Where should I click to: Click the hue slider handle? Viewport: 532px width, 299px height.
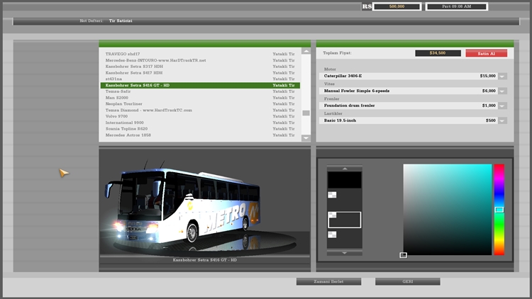click(499, 210)
